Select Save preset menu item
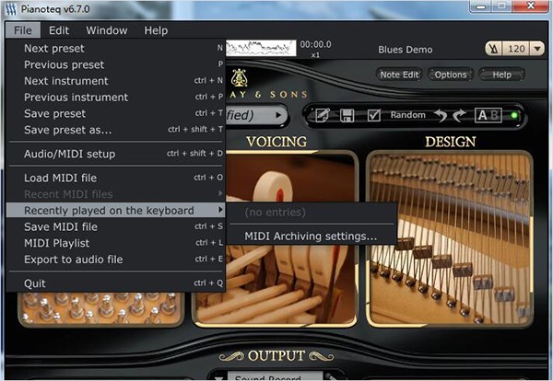The image size is (553, 381). tap(116, 113)
